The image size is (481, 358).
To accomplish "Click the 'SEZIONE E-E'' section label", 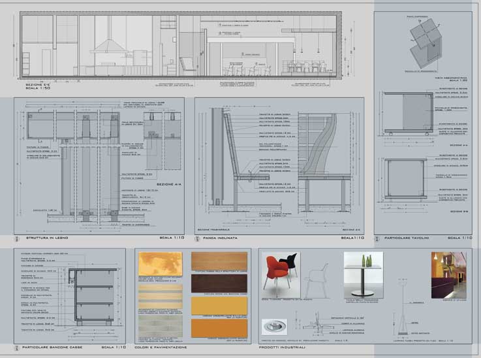I will click(x=38, y=84).
